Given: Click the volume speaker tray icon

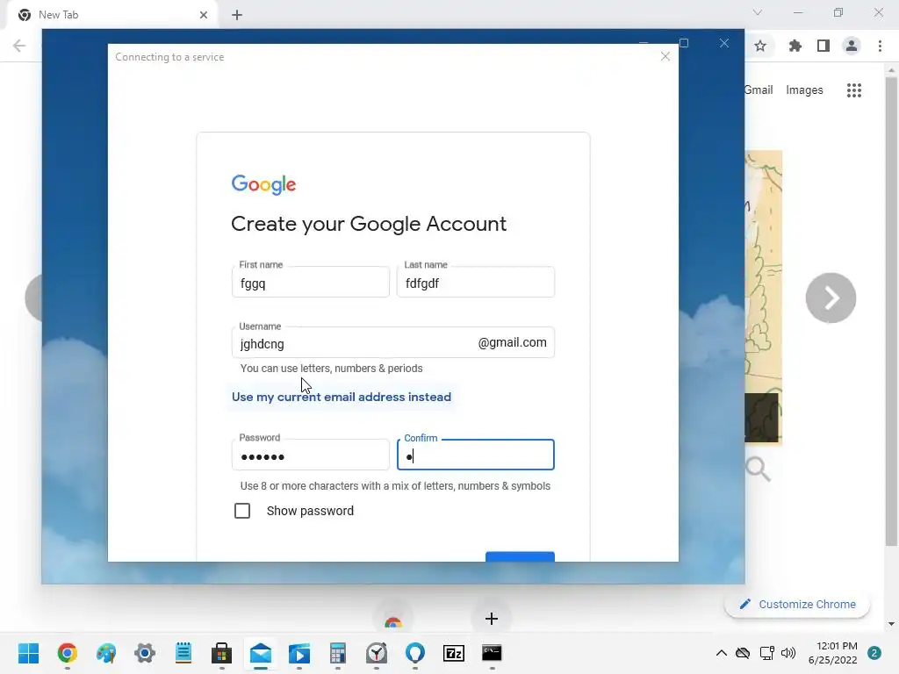Looking at the screenshot, I should [x=788, y=653].
